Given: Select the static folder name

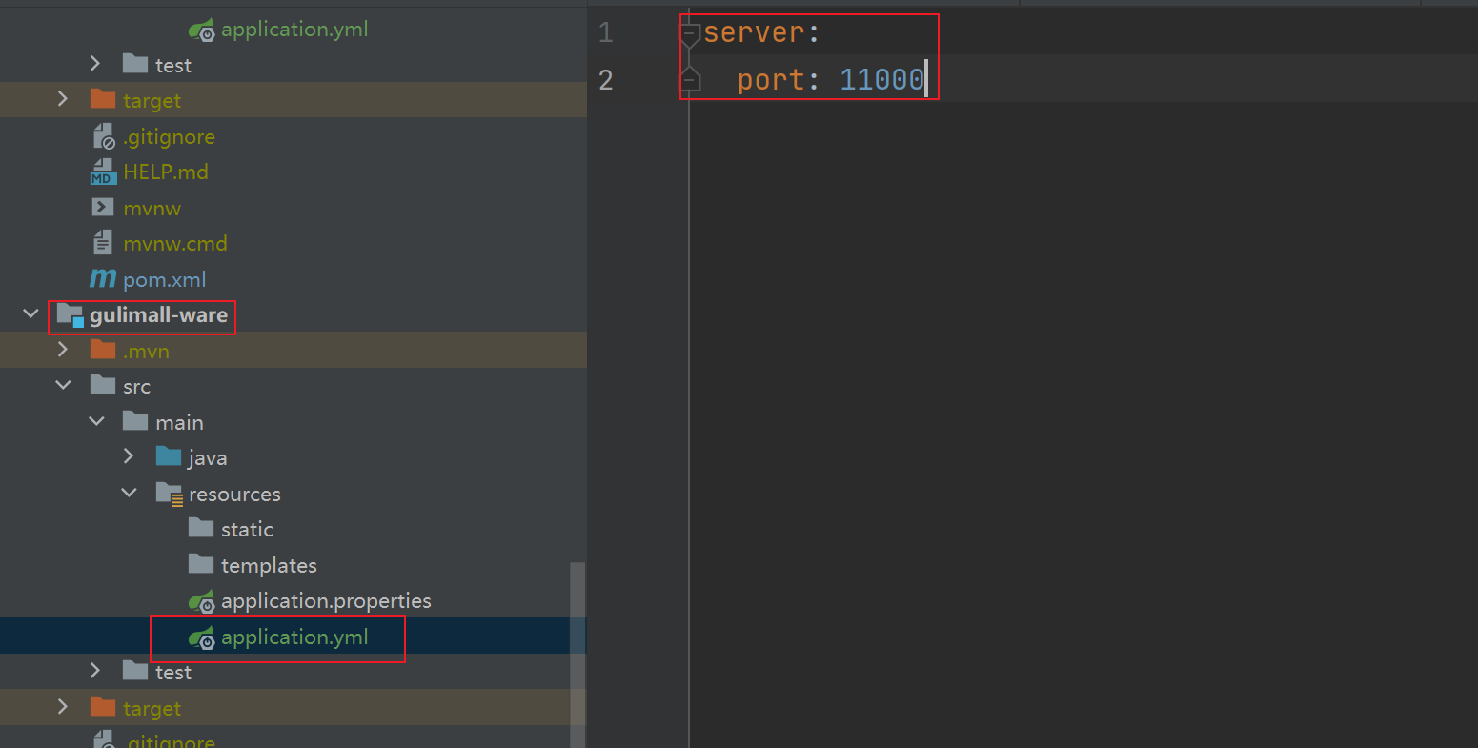Looking at the screenshot, I should tap(247, 530).
